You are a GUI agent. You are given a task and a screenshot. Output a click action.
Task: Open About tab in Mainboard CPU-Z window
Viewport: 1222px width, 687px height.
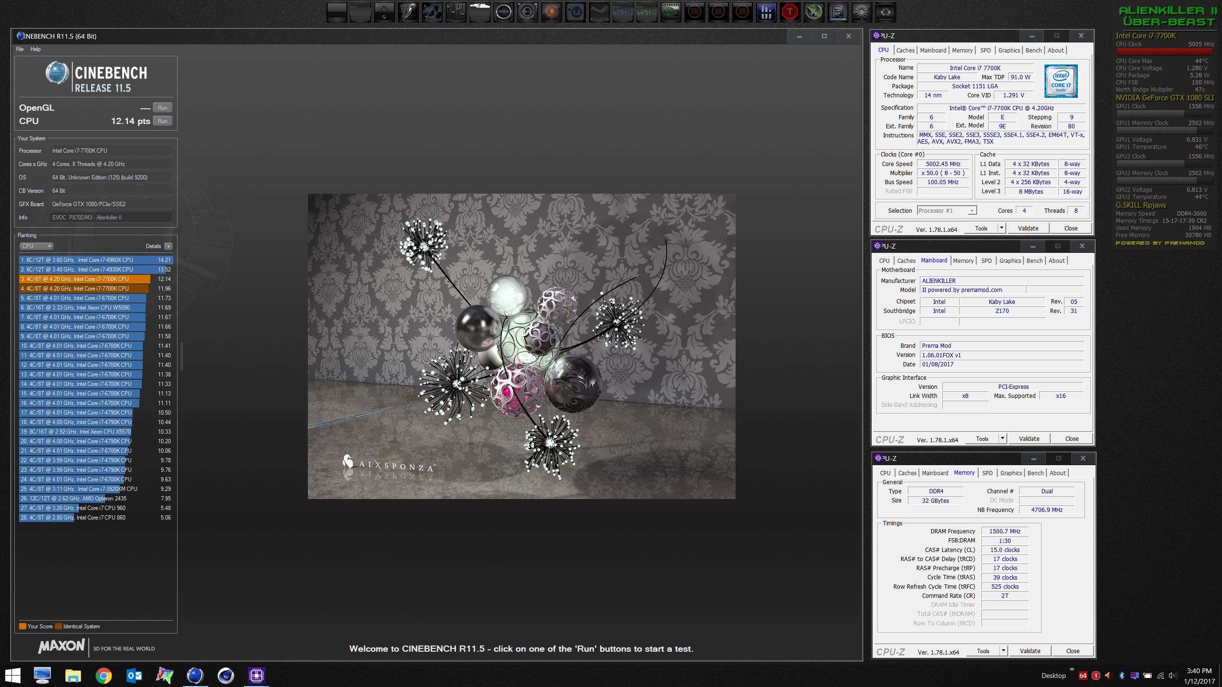click(1056, 260)
